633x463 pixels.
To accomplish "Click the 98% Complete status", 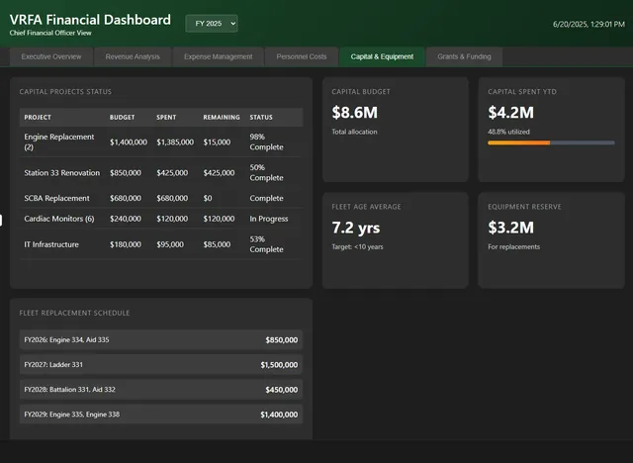I will point(266,142).
